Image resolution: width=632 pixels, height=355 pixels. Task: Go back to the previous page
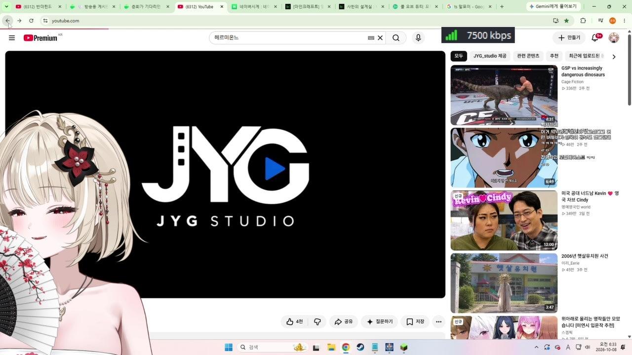tap(7, 21)
